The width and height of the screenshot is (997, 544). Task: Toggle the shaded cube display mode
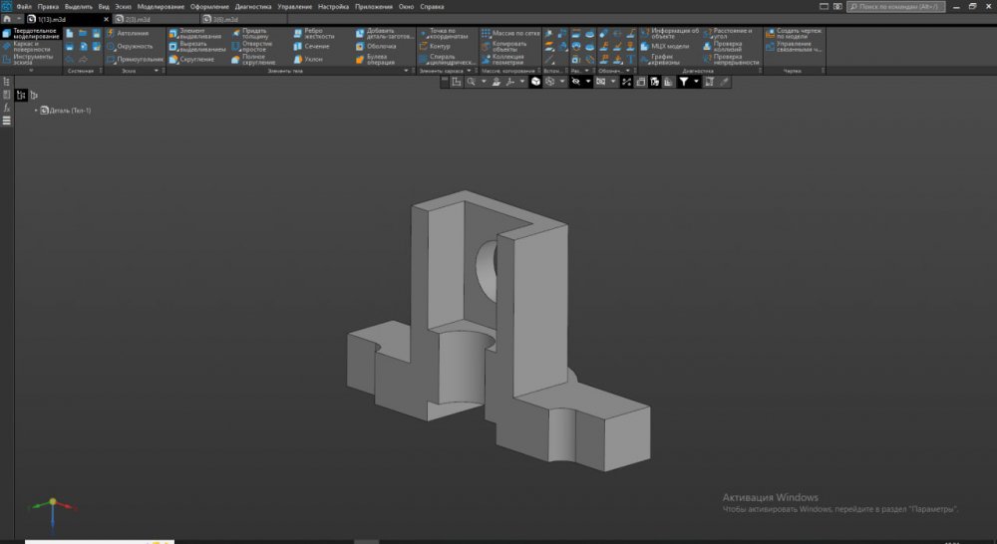(535, 82)
